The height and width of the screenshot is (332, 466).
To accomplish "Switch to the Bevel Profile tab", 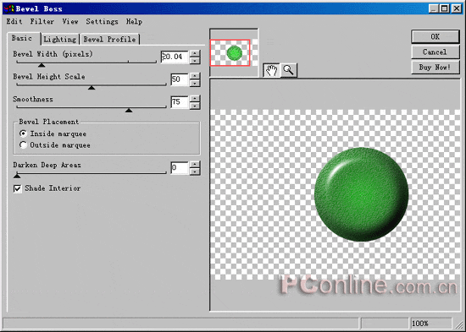I will click(x=109, y=40).
